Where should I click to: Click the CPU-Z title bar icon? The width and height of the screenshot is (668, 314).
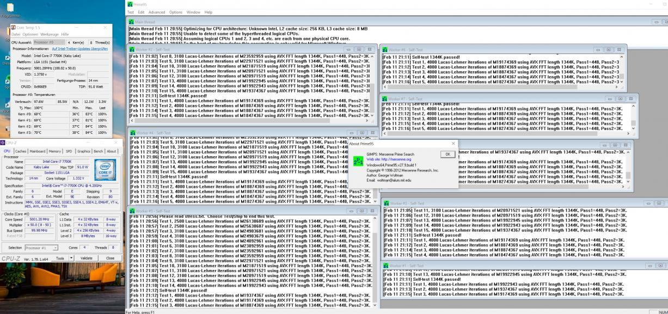[x=3, y=143]
